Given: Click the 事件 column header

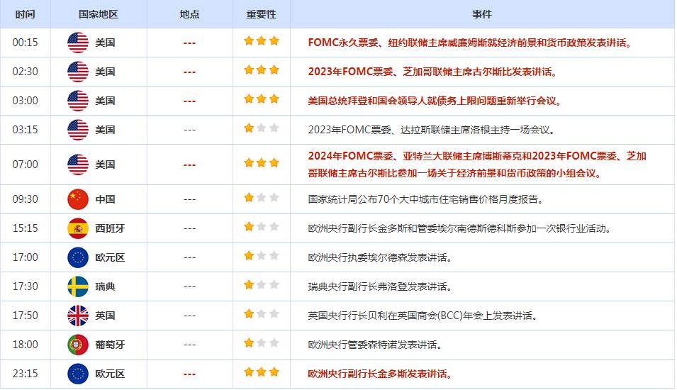Looking at the screenshot, I should pos(482,14).
